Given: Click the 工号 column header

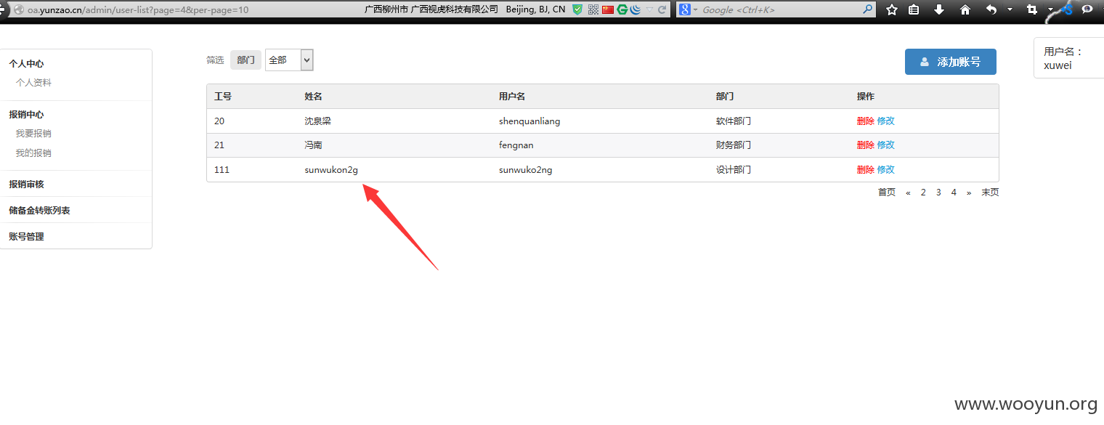Looking at the screenshot, I should [x=223, y=97].
